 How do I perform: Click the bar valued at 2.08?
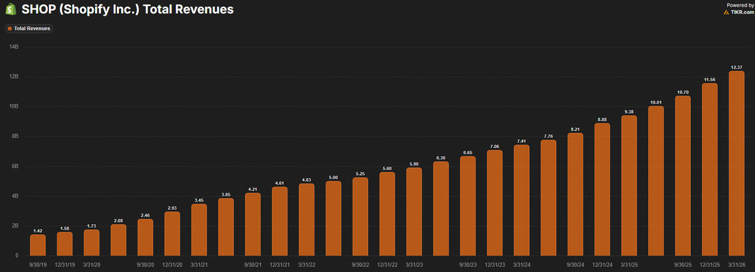pos(118,240)
